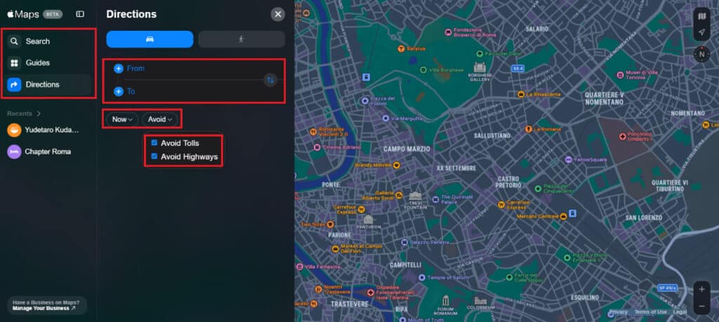Open the Privacy link on map
719x322 pixels.
coord(618,312)
